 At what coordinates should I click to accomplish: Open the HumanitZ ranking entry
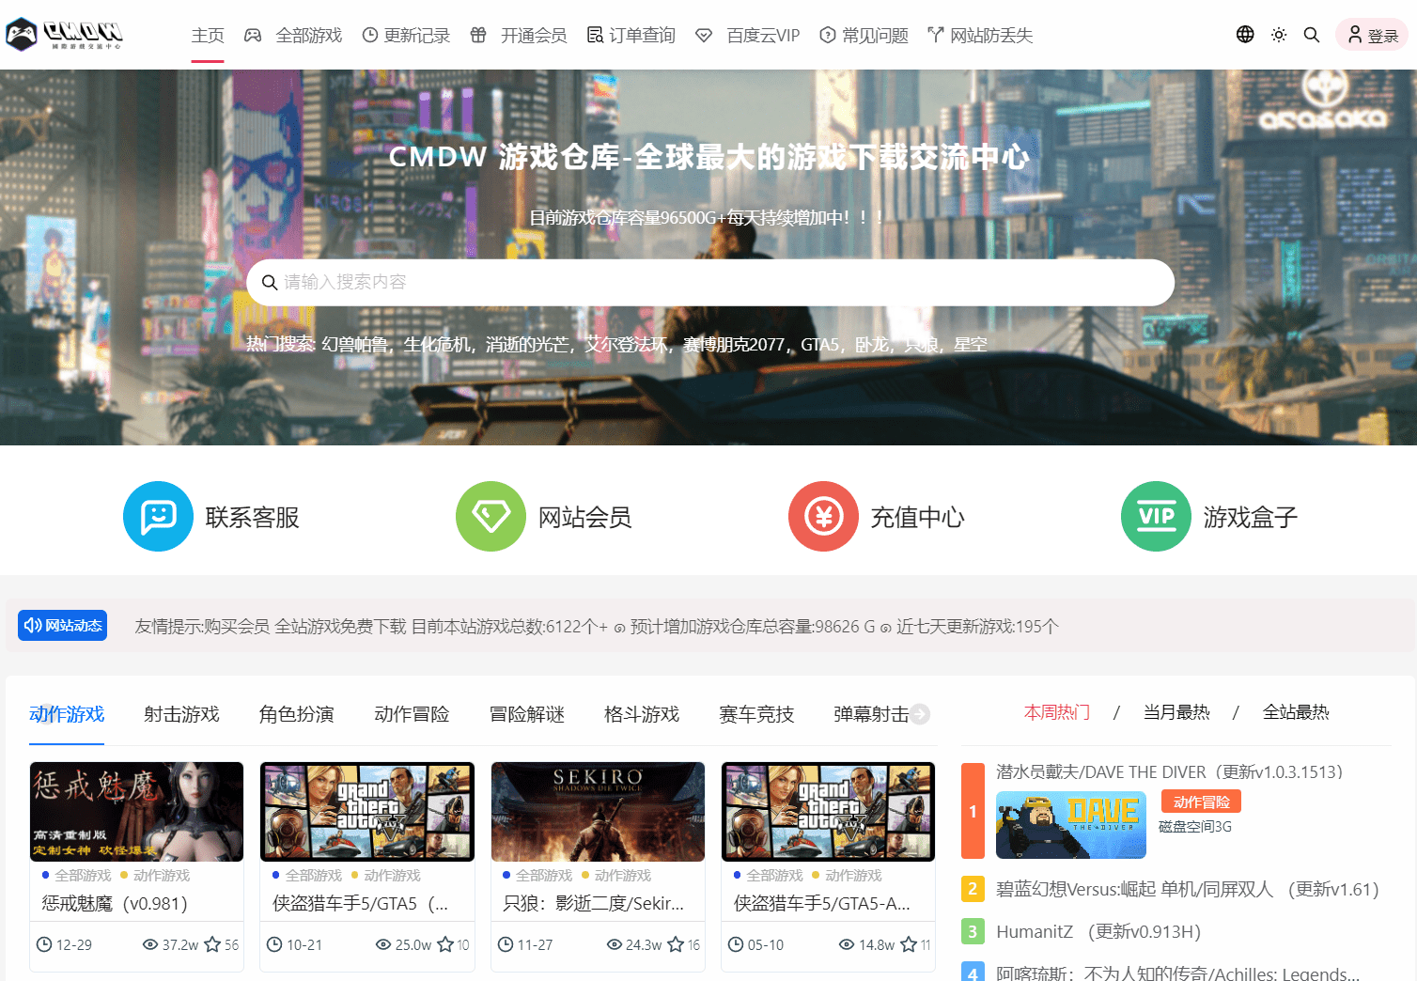pos(1098,931)
